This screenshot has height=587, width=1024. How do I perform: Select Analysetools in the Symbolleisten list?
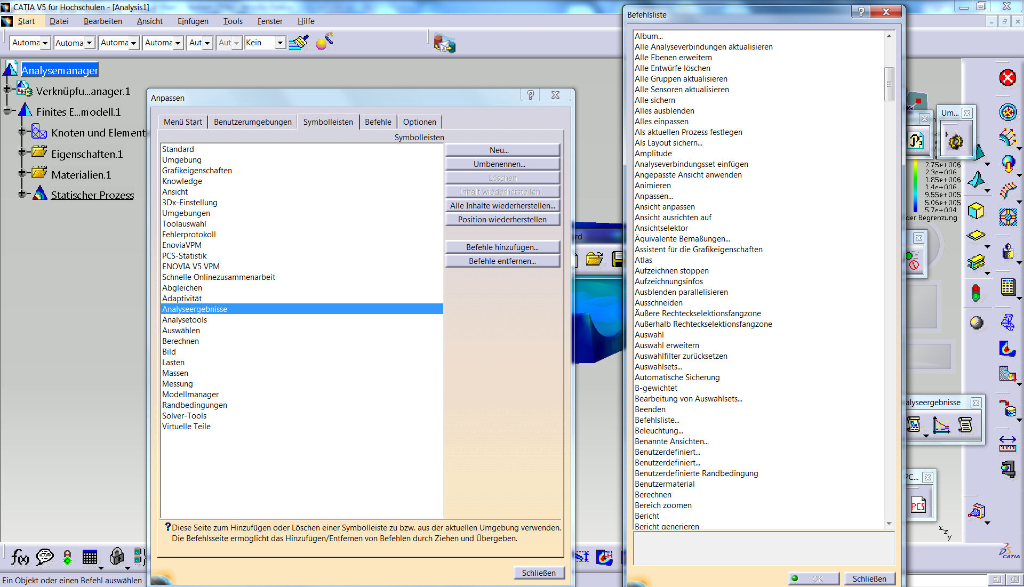(302, 320)
